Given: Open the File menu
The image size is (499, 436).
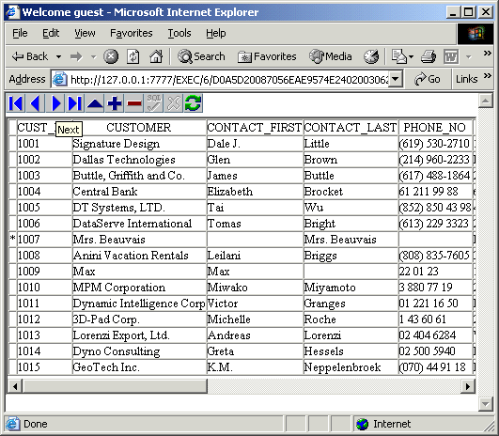Looking at the screenshot, I should (x=20, y=33).
